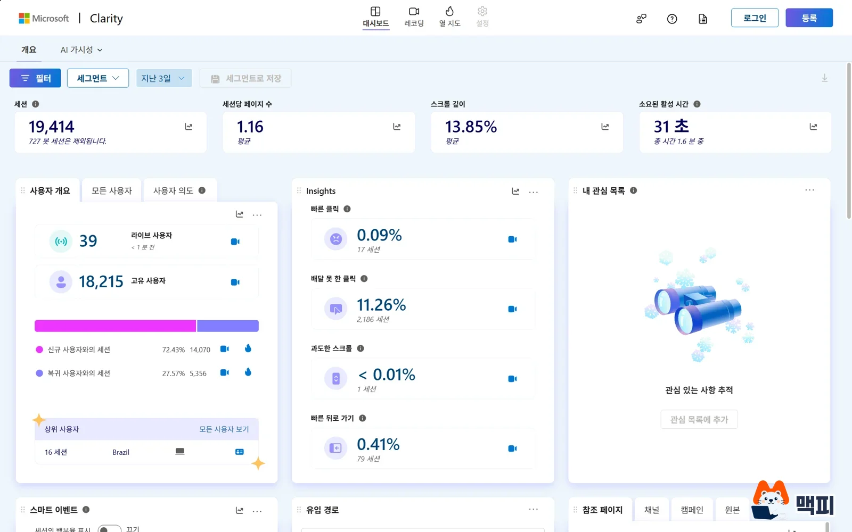Click the download dashboard arrow icon
Viewport: 852px width, 532px height.
point(824,78)
